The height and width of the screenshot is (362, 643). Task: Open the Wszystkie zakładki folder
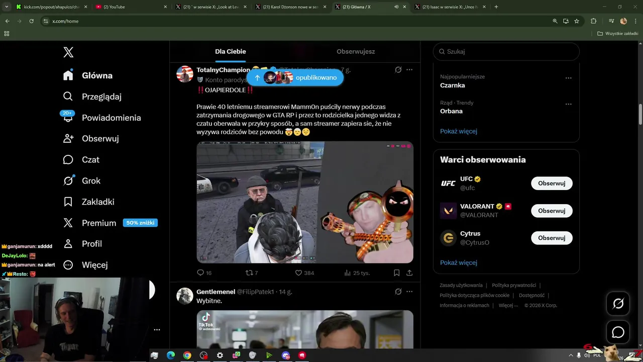pyautogui.click(x=618, y=34)
